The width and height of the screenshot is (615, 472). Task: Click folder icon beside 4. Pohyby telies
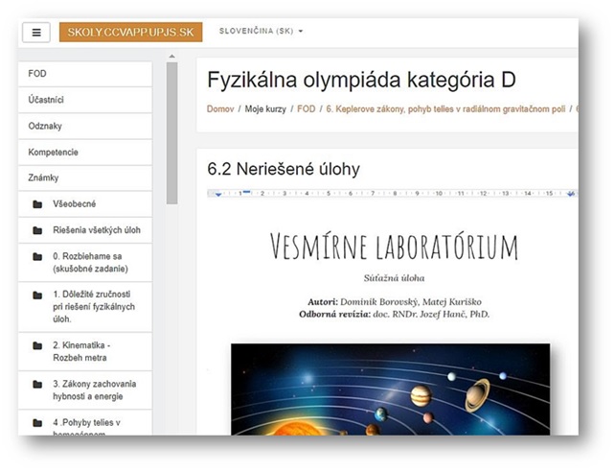[37, 423]
